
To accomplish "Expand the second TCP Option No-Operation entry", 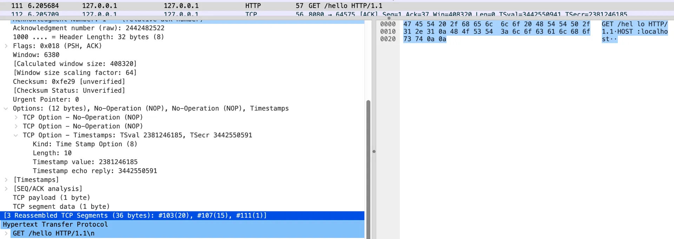I will pyautogui.click(x=16, y=126).
